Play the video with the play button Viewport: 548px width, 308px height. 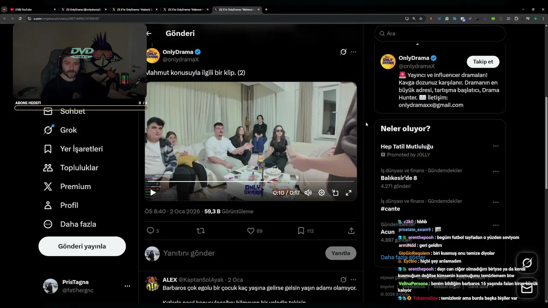pyautogui.click(x=153, y=192)
